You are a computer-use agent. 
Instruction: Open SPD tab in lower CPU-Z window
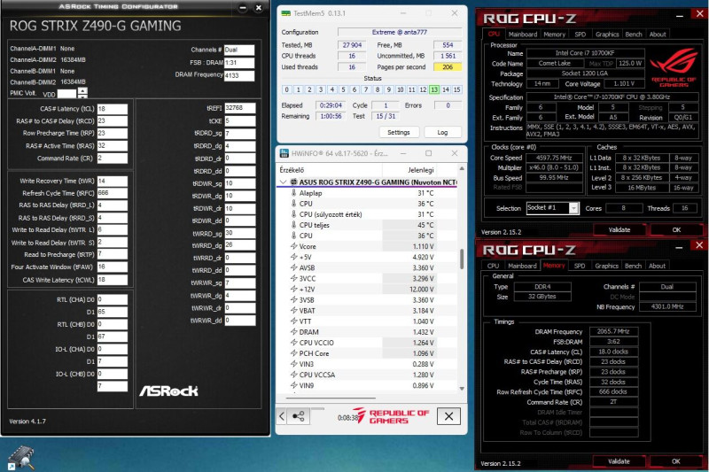tap(580, 266)
